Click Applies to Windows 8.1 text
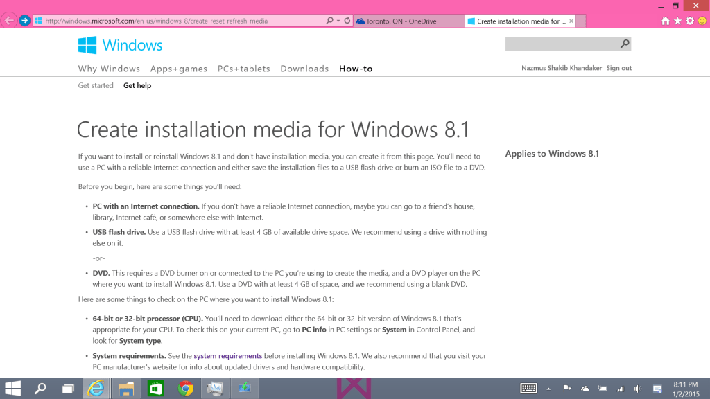The height and width of the screenshot is (399, 710). [x=552, y=154]
